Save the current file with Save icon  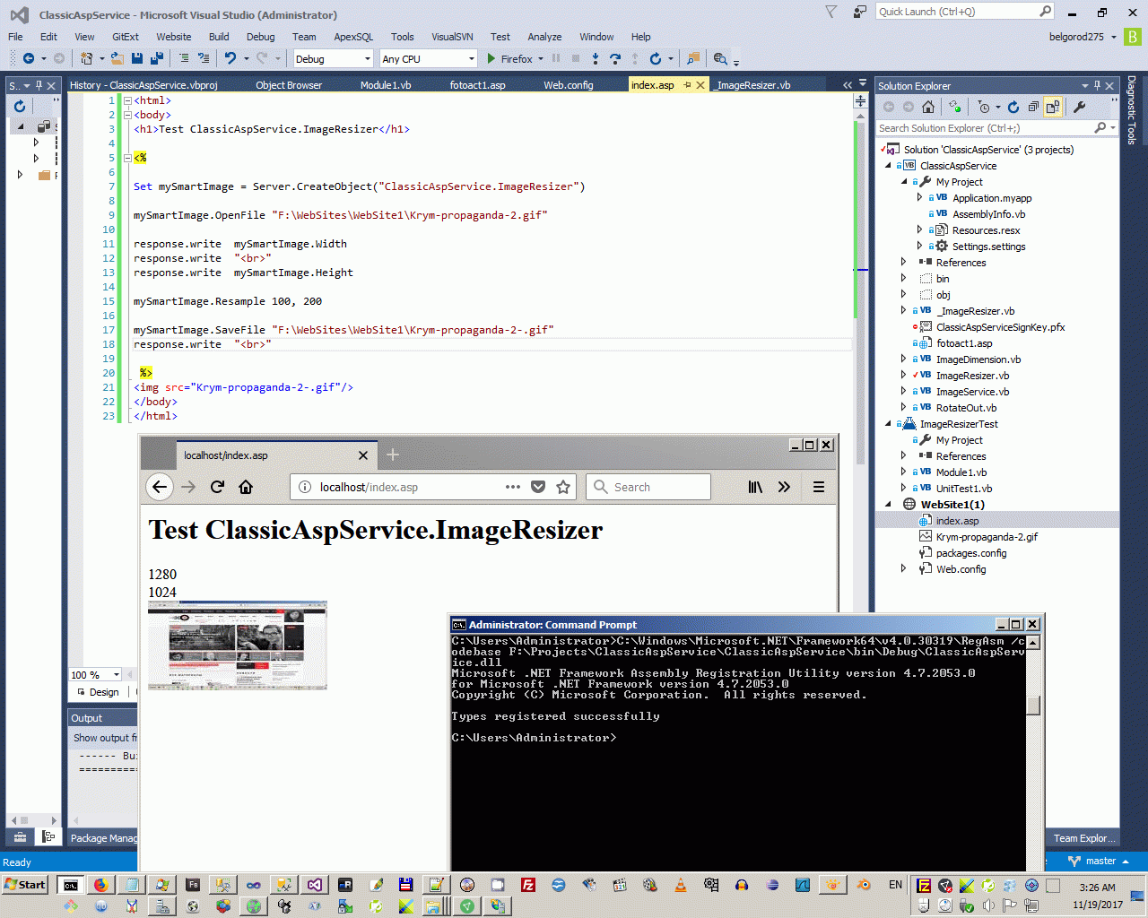point(137,58)
